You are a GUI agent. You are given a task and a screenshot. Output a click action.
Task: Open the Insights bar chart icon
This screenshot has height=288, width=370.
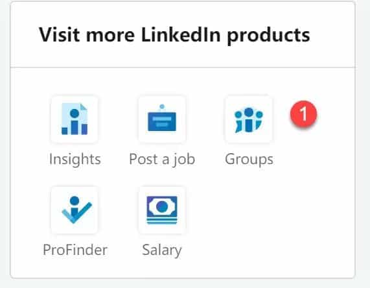point(75,119)
